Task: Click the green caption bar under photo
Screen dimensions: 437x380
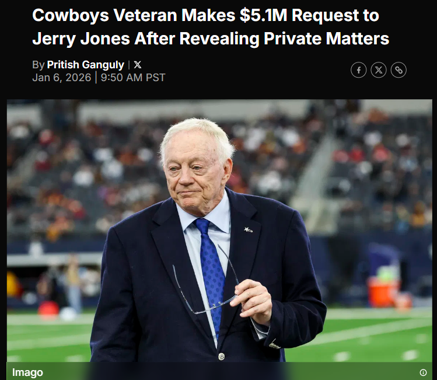Action: click(x=219, y=371)
